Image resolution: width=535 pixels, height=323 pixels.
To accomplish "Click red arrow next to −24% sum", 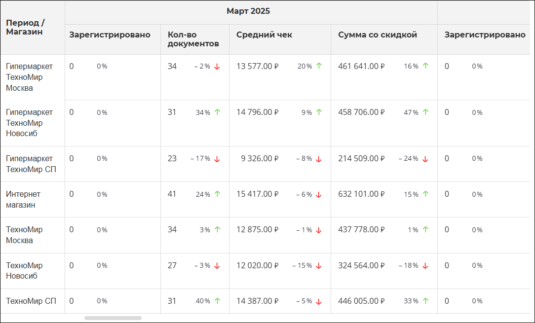I will click(425, 159).
